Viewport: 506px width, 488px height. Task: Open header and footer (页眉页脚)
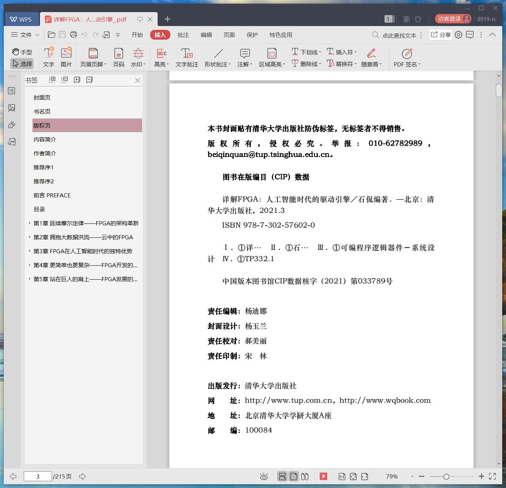pyautogui.click(x=93, y=57)
